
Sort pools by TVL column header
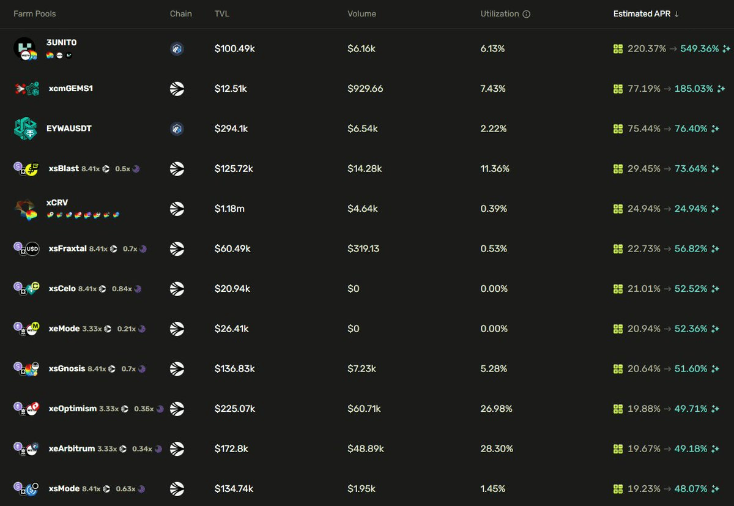(221, 14)
